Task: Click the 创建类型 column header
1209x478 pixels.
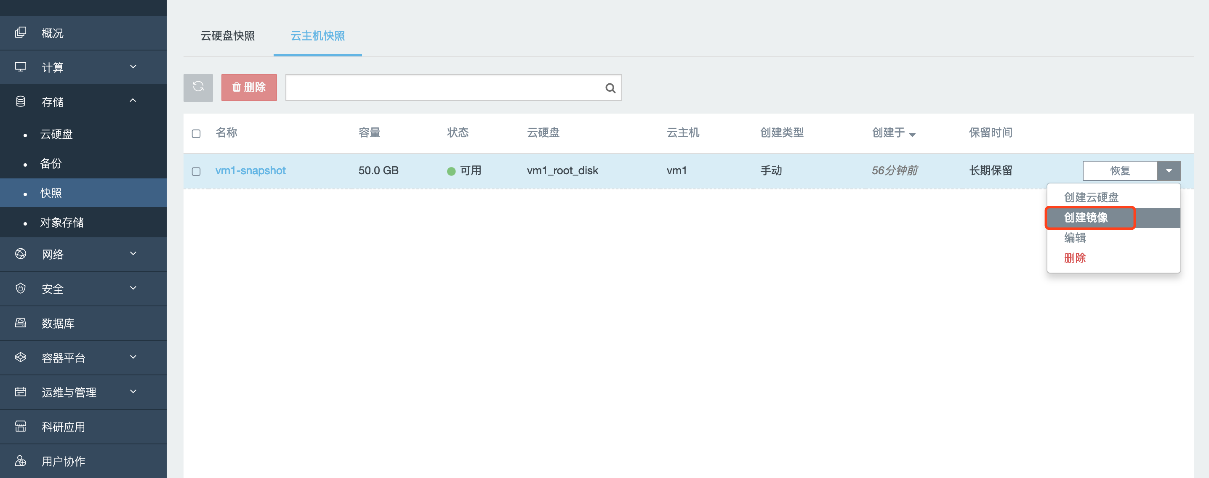Action: coord(782,133)
